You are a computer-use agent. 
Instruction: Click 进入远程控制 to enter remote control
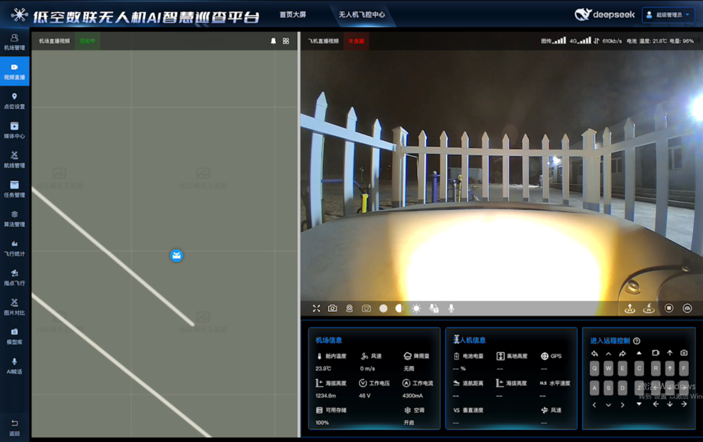pos(610,341)
